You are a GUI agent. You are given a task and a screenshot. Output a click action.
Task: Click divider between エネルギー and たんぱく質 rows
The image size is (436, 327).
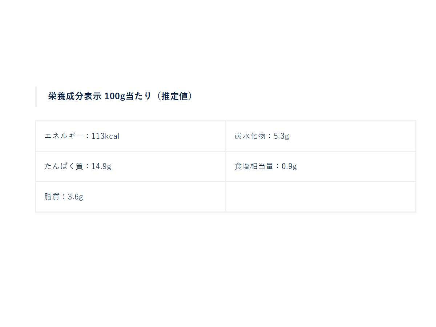(x=130, y=151)
